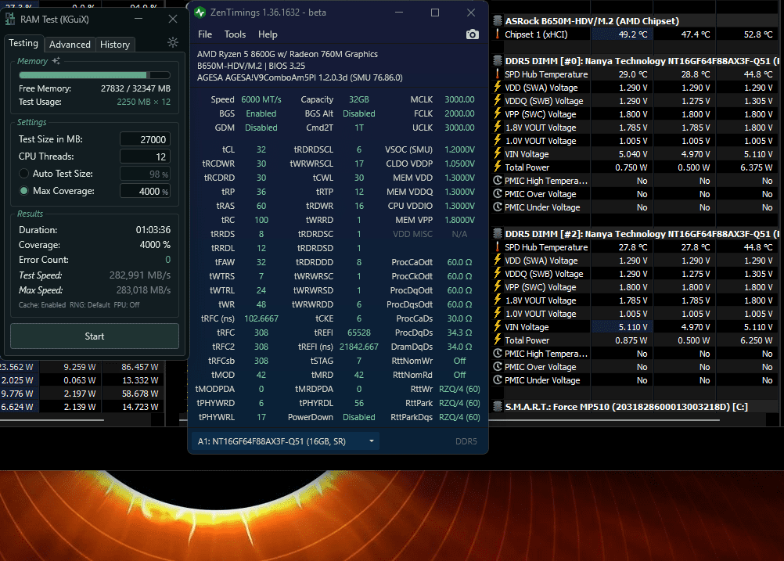Click the ASRock B650M-HDV/M.2 chip icon
784x561 pixels.
(x=498, y=20)
